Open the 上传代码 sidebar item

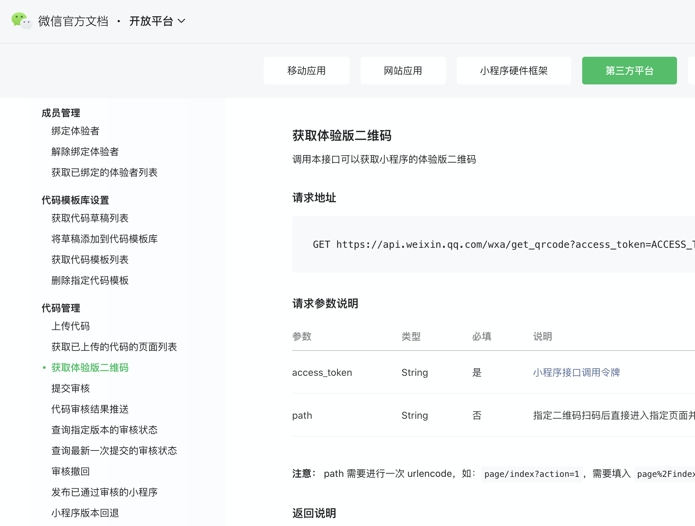71,326
